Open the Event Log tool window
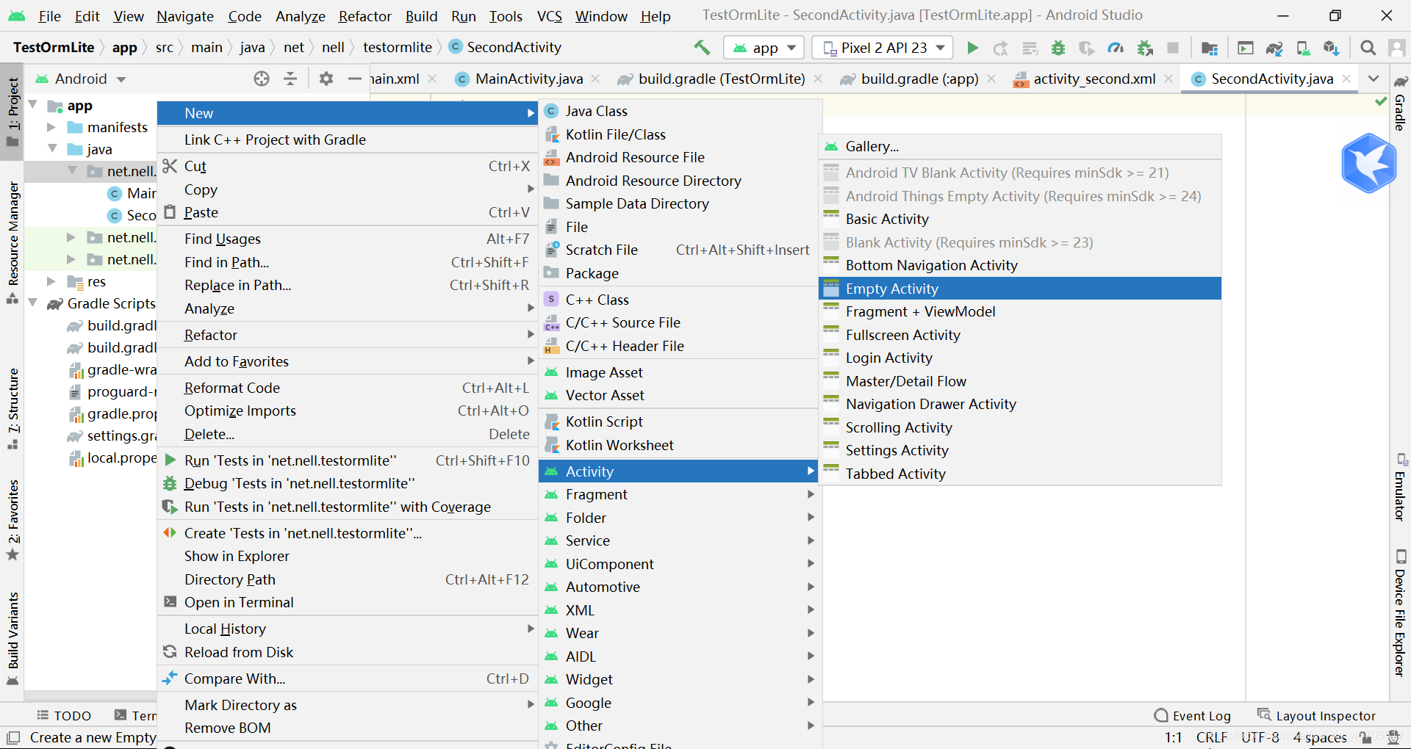 point(1193,716)
